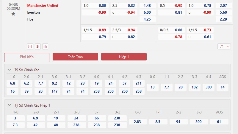Choose Everton win odds 6.00
The height and width of the screenshot is (134, 238).
pos(148,13)
